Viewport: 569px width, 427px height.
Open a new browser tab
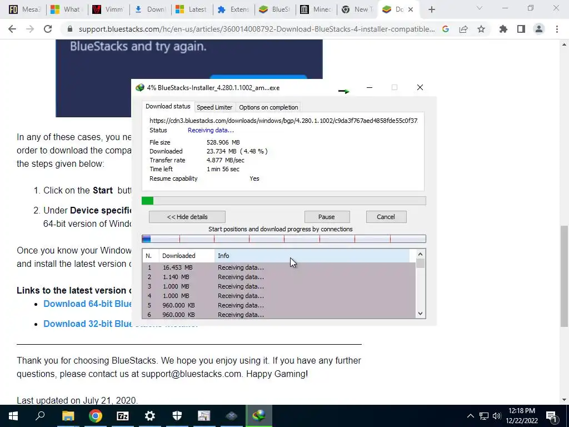coord(431,9)
